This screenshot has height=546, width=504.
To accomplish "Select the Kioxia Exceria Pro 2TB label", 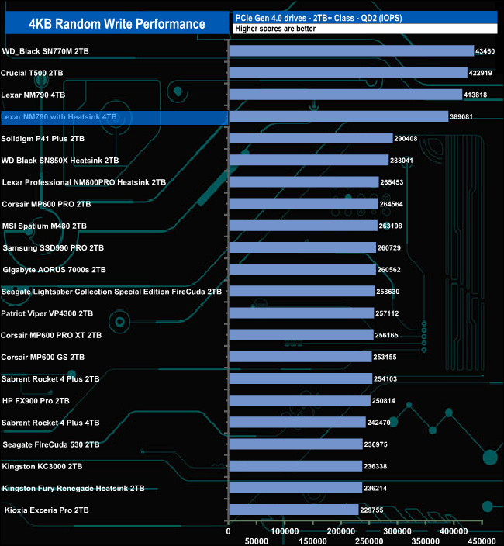I will (47, 510).
